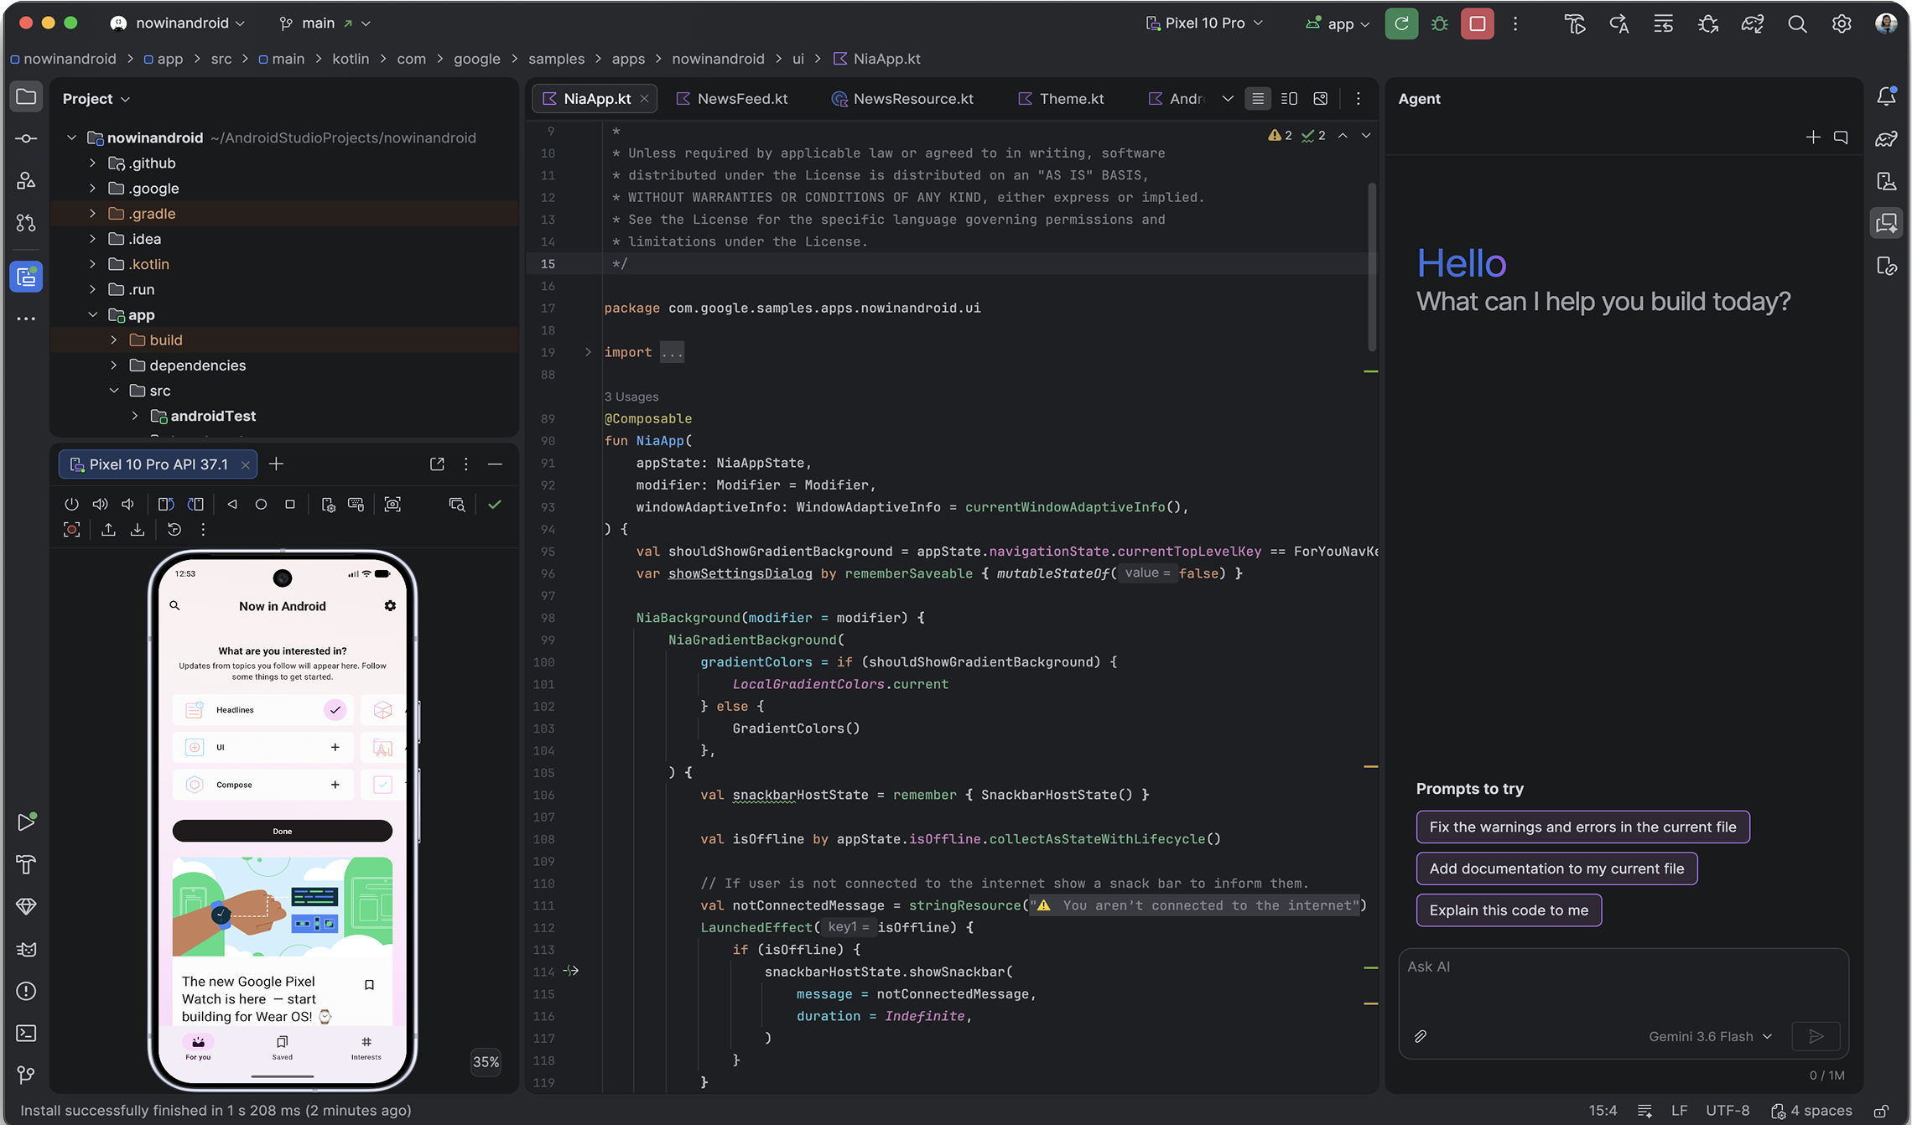Open the Notifications bell icon
This screenshot has width=1912, height=1125.
pos(1886,96)
